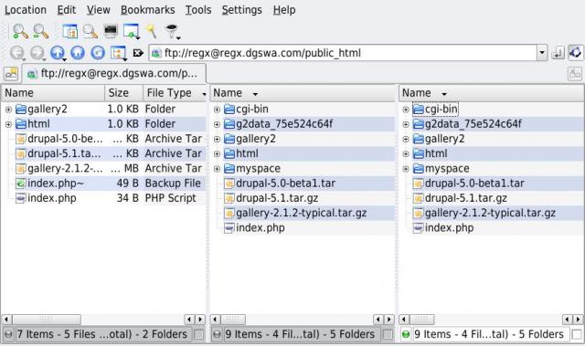Click the gray LED in left pane status bar
The width and height of the screenshot is (585, 346).
[x=8, y=334]
